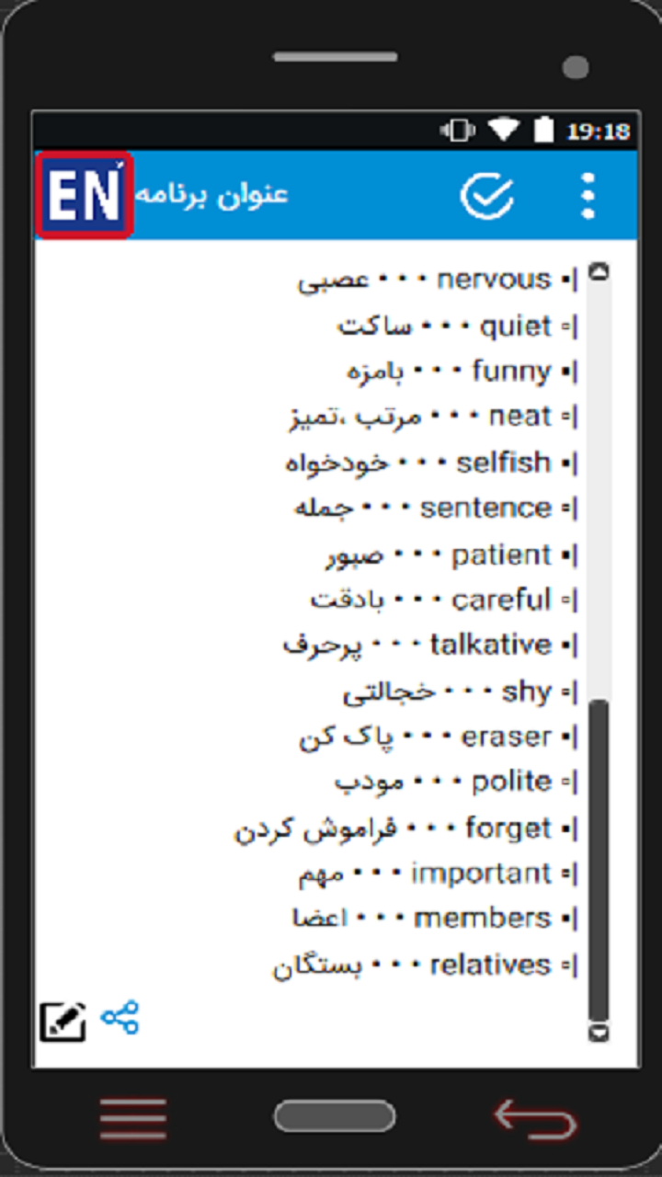Tap the Wi-Fi signal status icon

tap(504, 130)
